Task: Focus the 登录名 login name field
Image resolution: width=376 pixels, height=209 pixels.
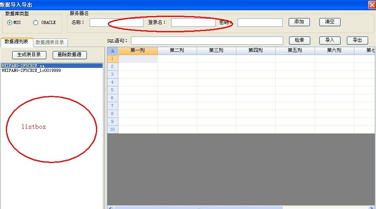Action: click(x=193, y=22)
